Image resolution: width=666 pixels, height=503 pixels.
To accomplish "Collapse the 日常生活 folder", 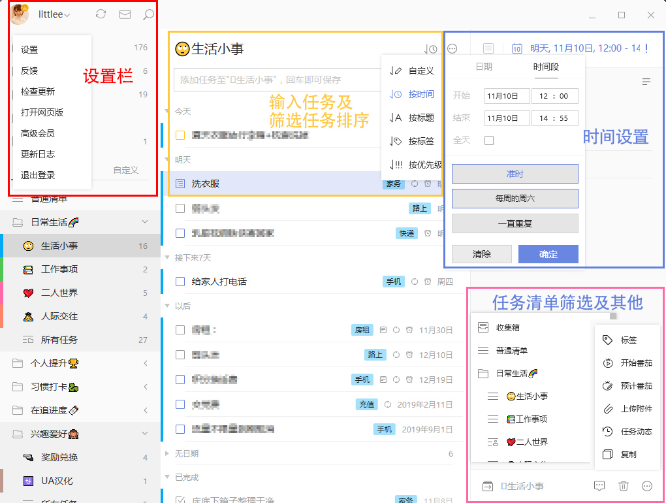I will [145, 222].
